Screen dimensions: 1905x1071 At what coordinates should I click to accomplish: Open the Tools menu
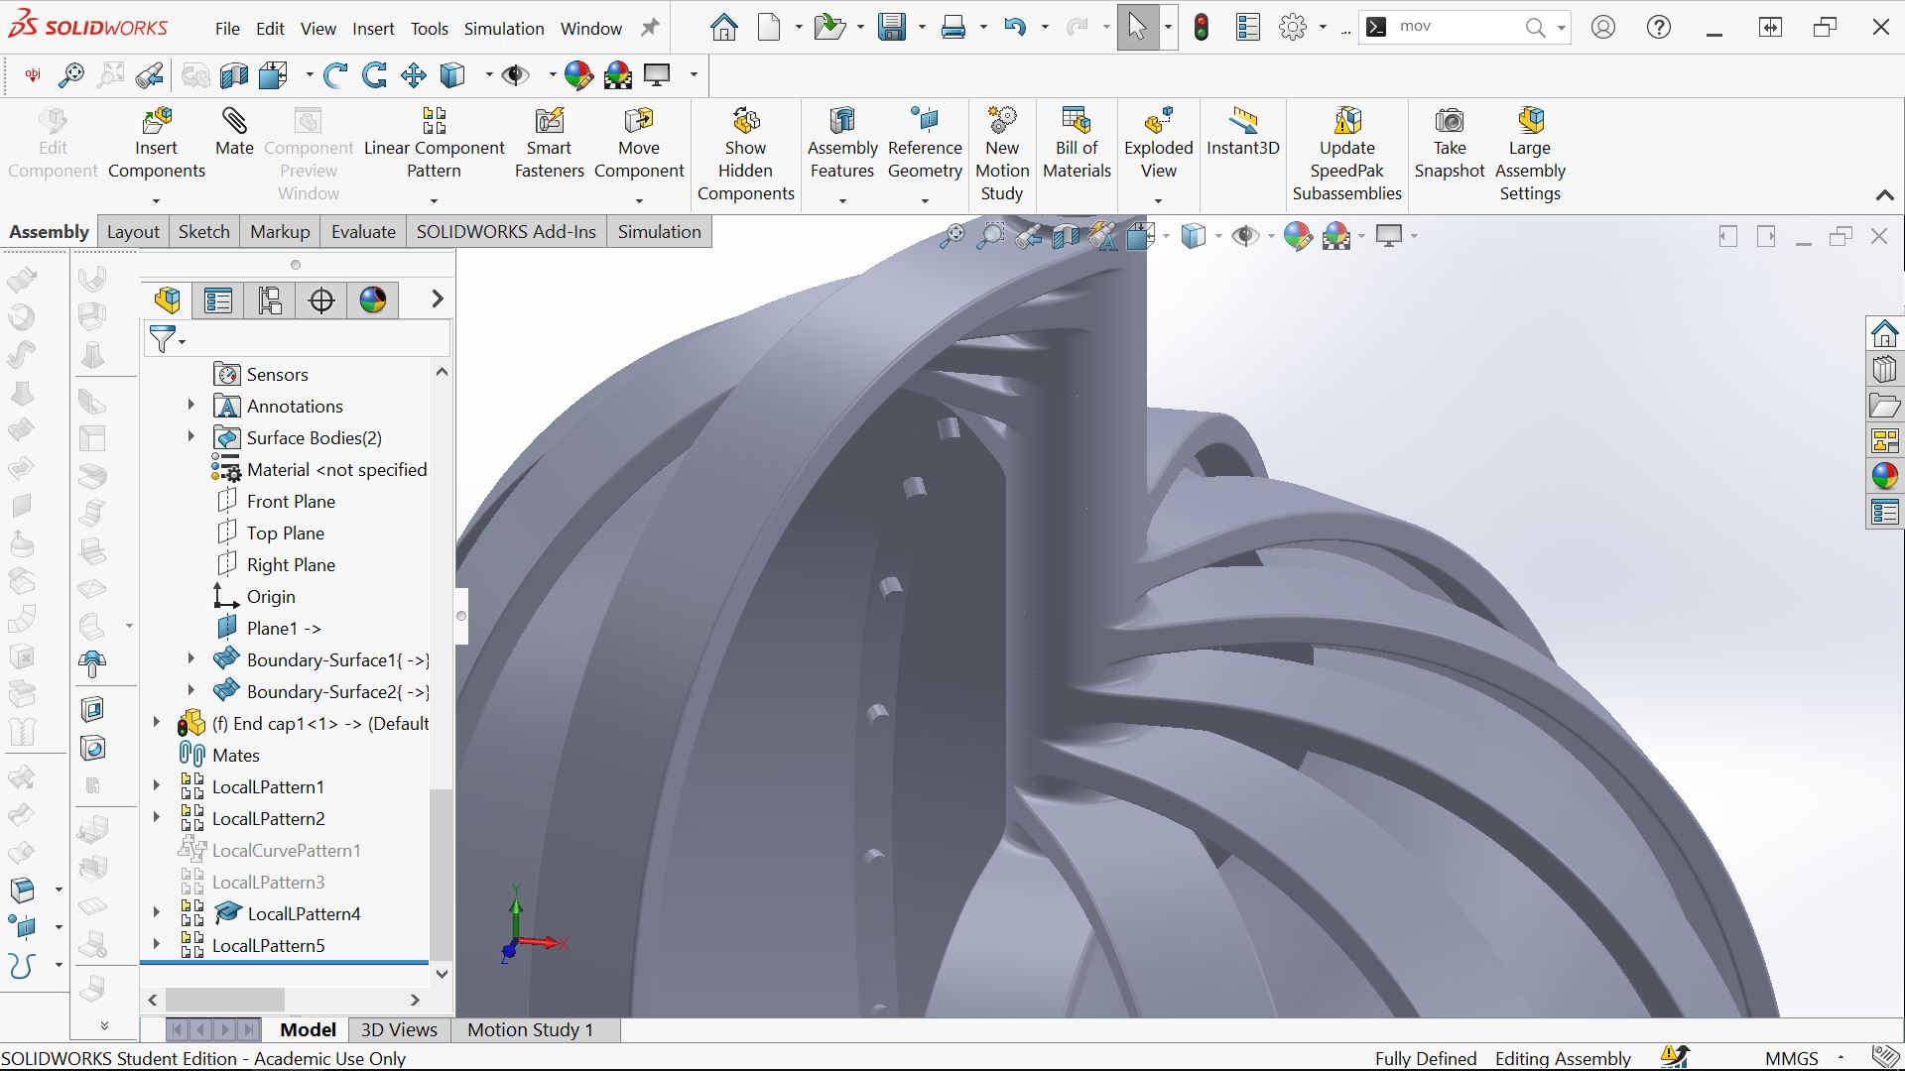(x=430, y=29)
